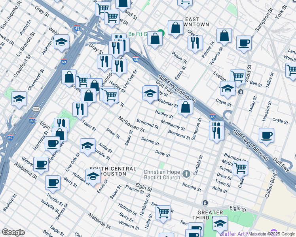Screen dimensions: 296x237
Task: Click the Be Fit place label
Action: pyautogui.click(x=138, y=34)
